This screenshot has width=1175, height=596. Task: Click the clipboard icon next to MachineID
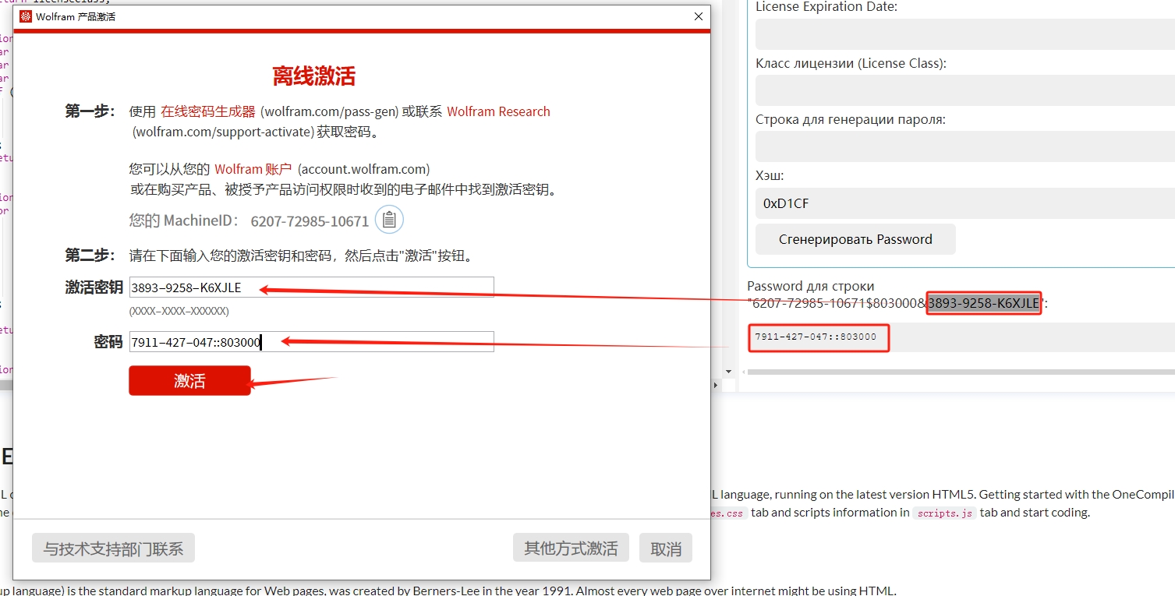[x=388, y=219]
